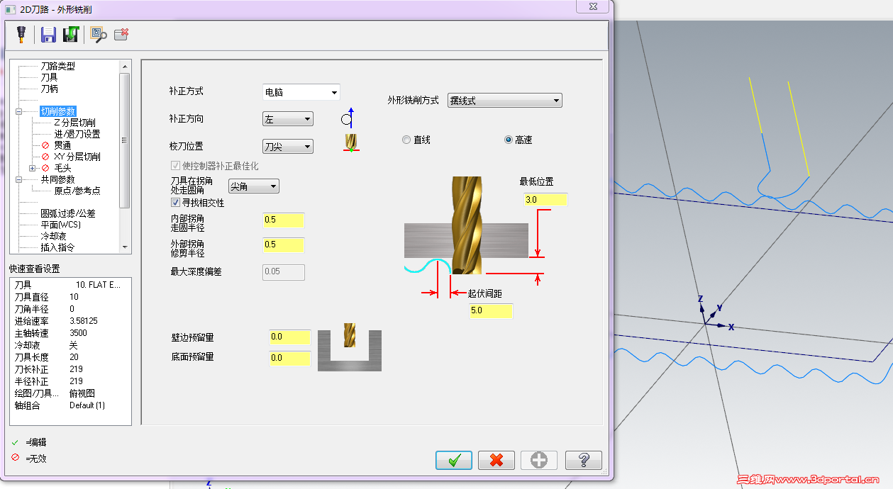Image resolution: width=893 pixels, height=489 pixels.
Task: Click the oscillating end mill illustration
Action: (466, 226)
